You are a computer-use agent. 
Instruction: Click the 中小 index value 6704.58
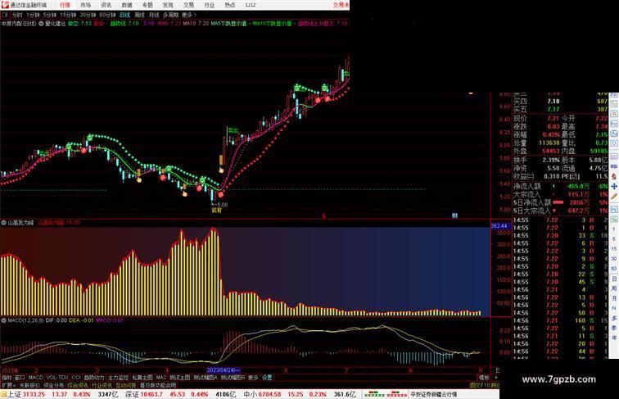(x=270, y=394)
